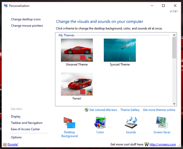The height and width of the screenshot is (149, 183).
Task: Click the Donate! link
Action: click(x=13, y=144)
